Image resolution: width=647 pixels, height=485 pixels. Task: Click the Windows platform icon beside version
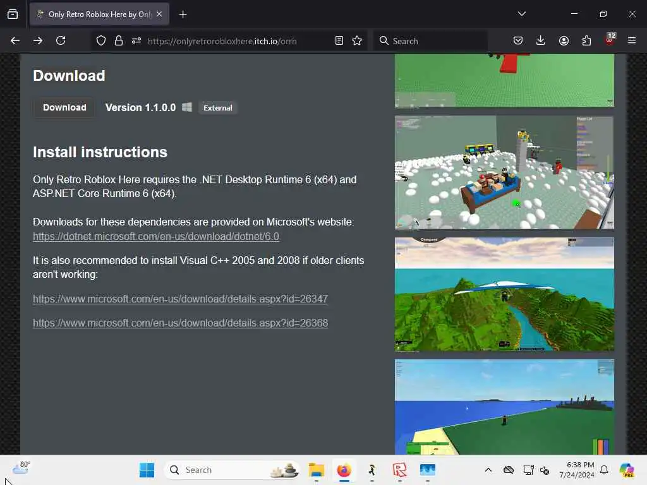click(x=187, y=107)
